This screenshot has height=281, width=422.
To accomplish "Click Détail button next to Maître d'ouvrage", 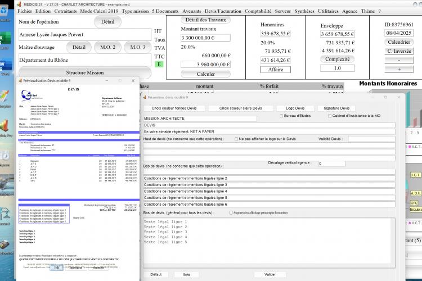I will coord(79,47).
